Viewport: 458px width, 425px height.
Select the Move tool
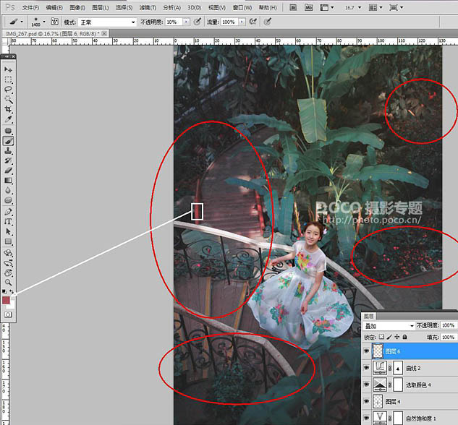tap(8, 69)
